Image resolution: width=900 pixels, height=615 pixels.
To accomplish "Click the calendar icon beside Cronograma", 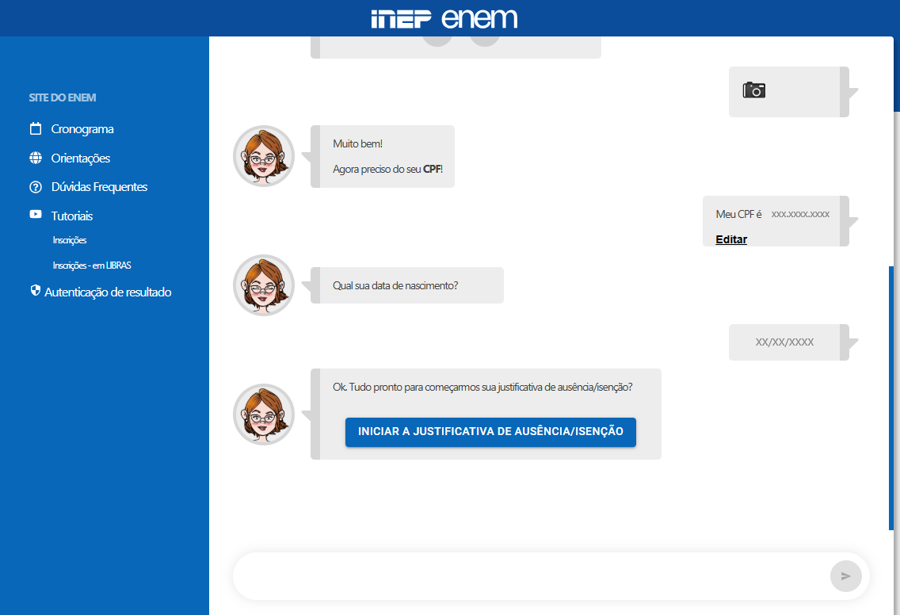I will pos(36,128).
